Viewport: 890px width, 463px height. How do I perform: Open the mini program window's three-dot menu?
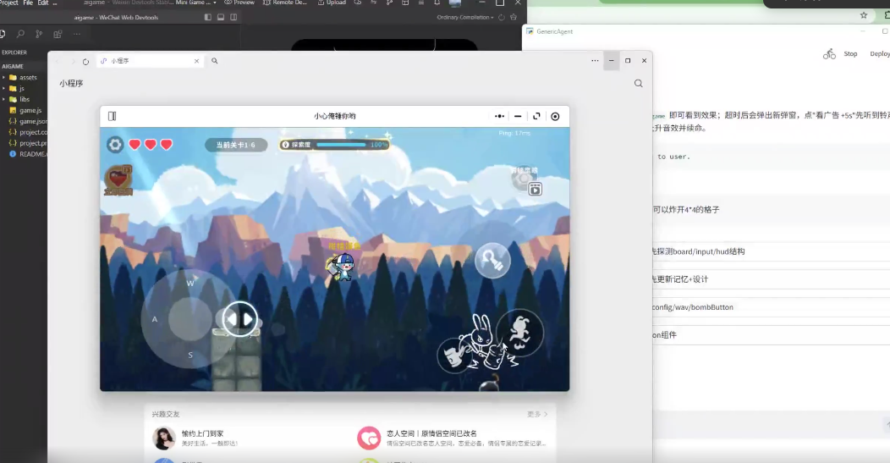coord(595,60)
